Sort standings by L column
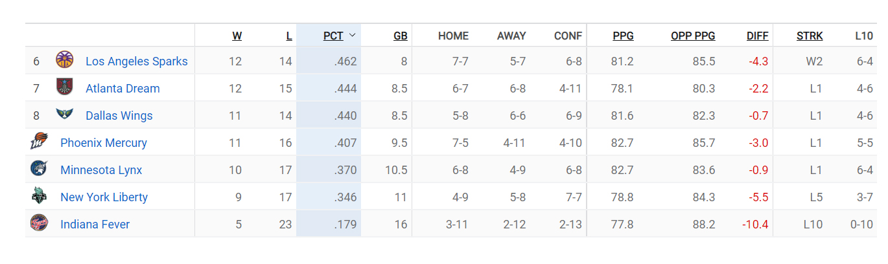This screenshot has width=888, height=264. click(289, 36)
